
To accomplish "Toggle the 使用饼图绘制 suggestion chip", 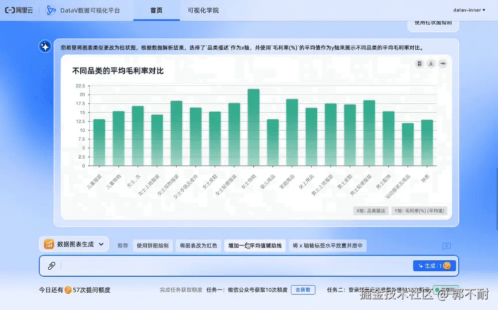I will tap(152, 245).
